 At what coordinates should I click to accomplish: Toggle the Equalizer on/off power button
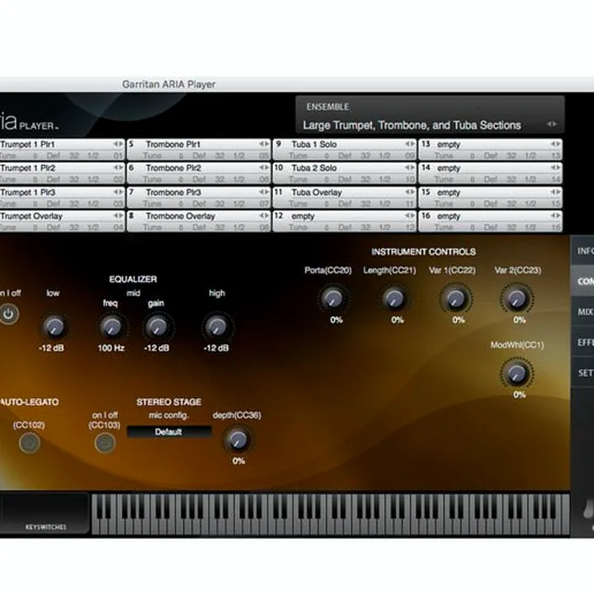8,314
